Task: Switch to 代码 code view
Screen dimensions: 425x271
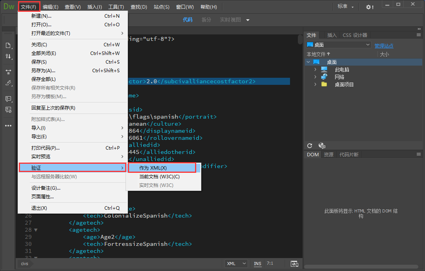Action: click(187, 20)
